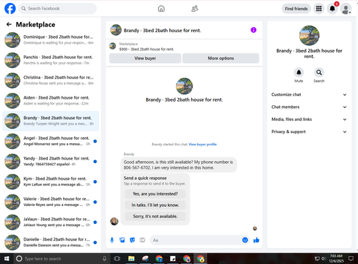Go to the Home feed icon

point(161,9)
